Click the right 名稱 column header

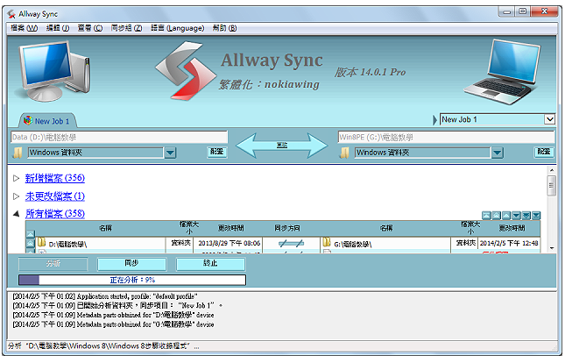point(386,228)
